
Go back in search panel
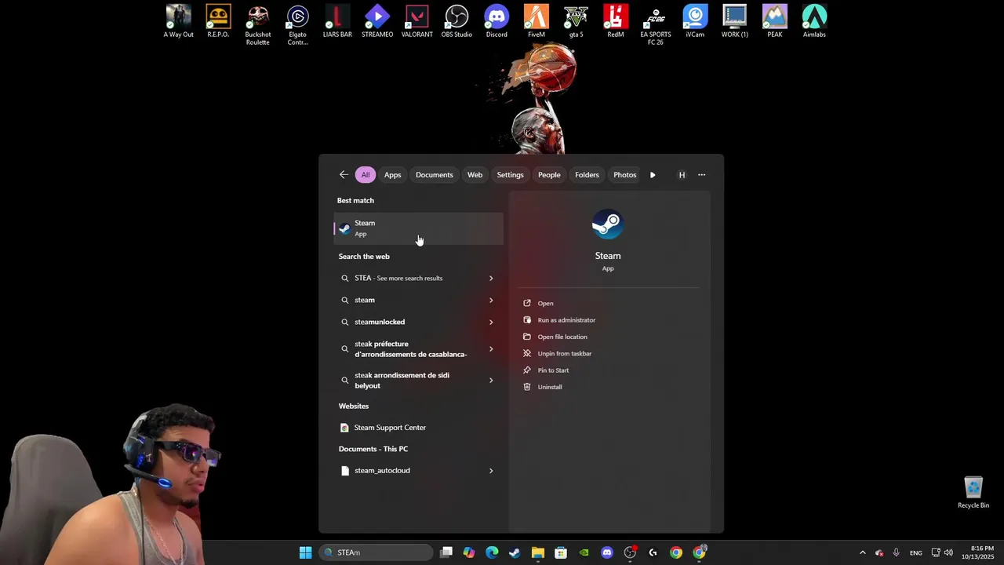[344, 175]
